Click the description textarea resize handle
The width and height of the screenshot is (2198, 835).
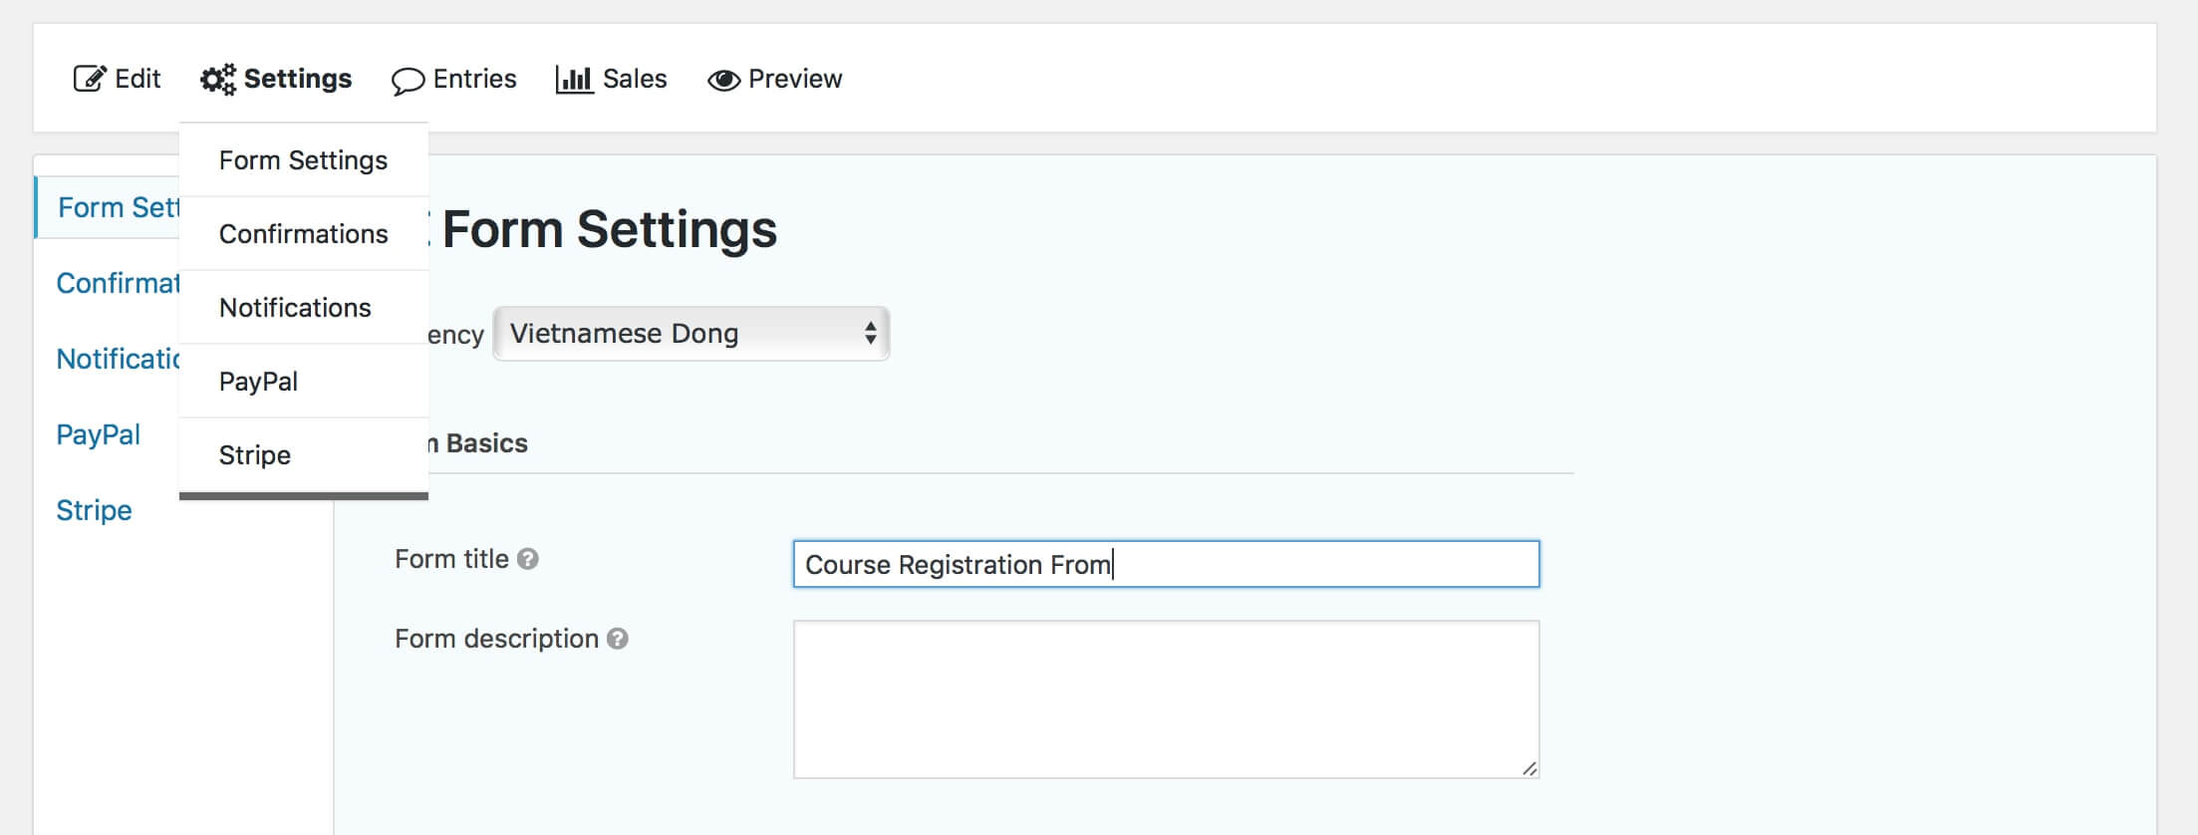click(1529, 768)
